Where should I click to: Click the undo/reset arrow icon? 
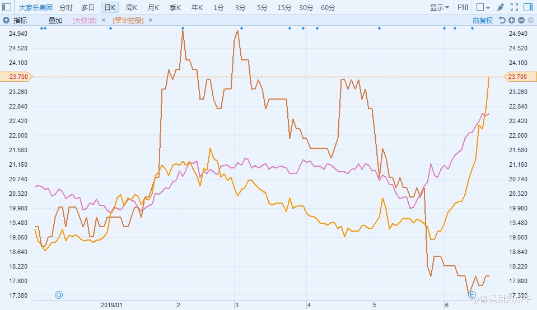502,20
